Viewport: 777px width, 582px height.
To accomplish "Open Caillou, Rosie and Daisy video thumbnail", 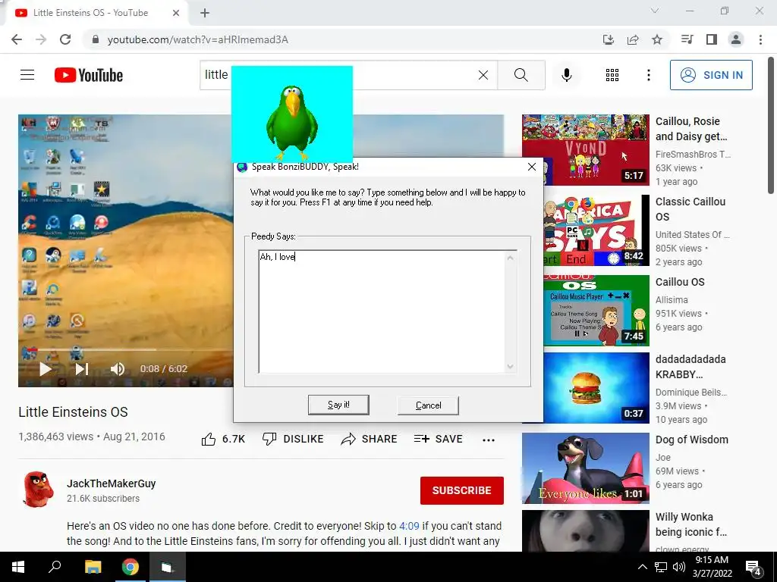I will point(585,149).
